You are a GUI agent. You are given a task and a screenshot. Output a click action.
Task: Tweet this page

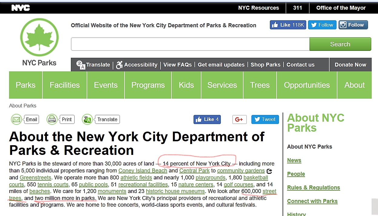265,119
